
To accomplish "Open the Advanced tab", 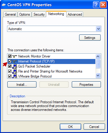I will coord(75,14).
